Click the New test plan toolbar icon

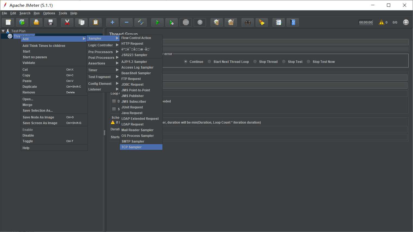(8, 22)
